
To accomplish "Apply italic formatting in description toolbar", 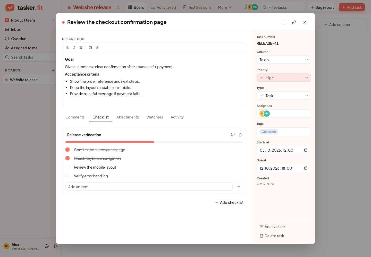I will (74, 48).
